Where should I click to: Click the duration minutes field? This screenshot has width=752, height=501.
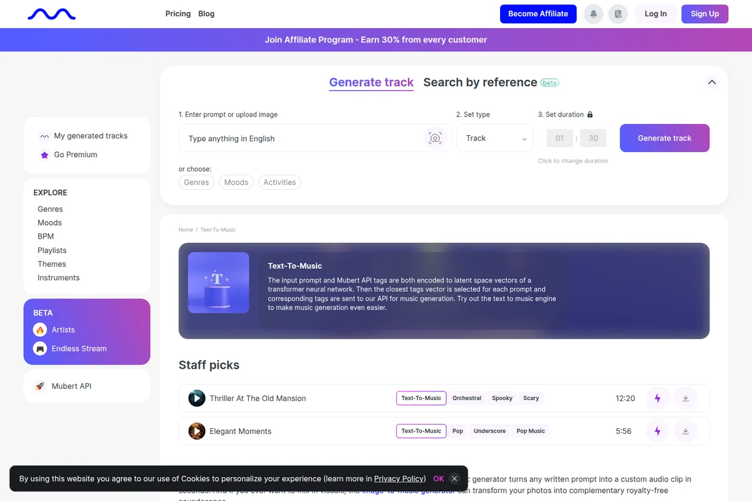point(559,138)
